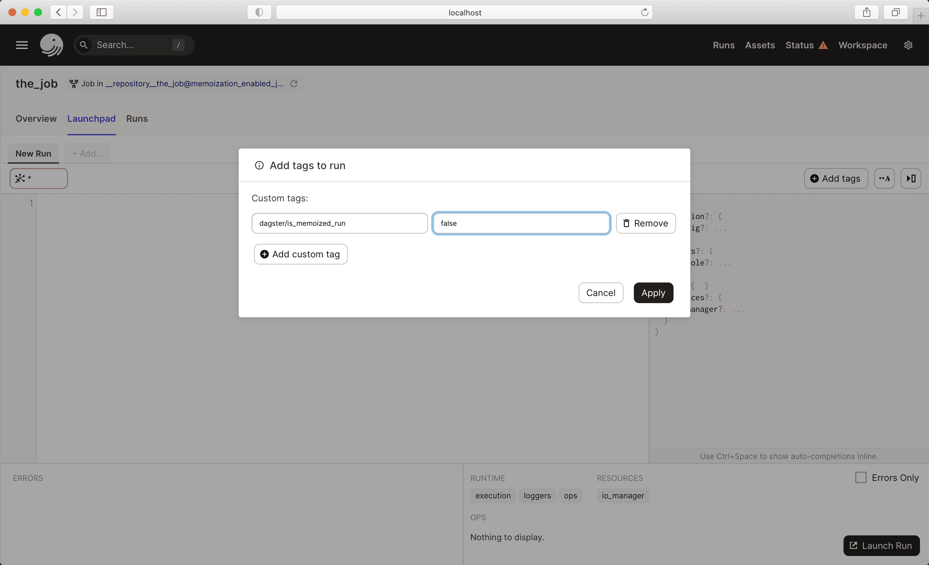Toggle the Safari sidebar
929x565 pixels.
101,12
